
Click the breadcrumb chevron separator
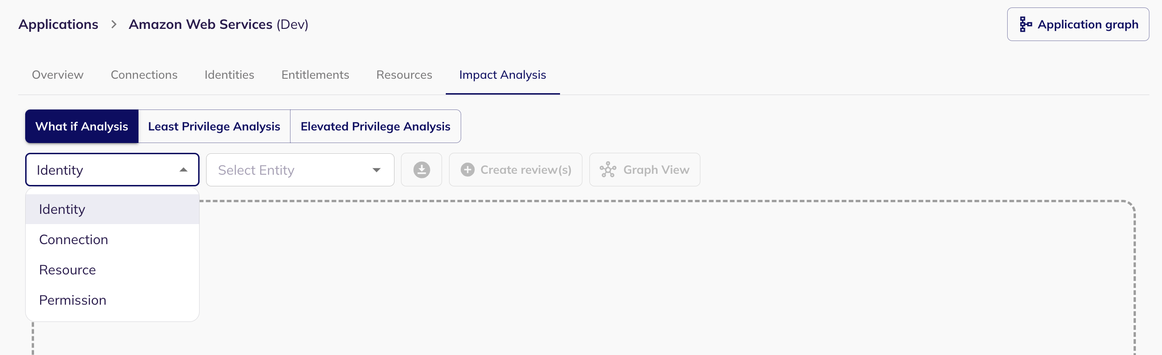[x=114, y=24]
